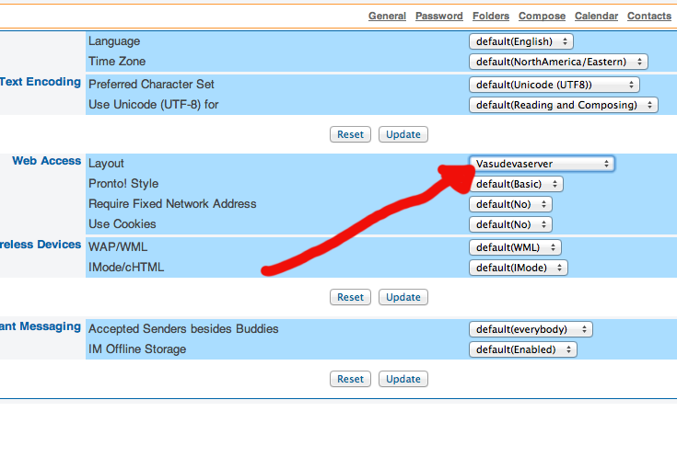The width and height of the screenshot is (677, 457).
Task: Click the Web Access section heading
Action: (47, 161)
